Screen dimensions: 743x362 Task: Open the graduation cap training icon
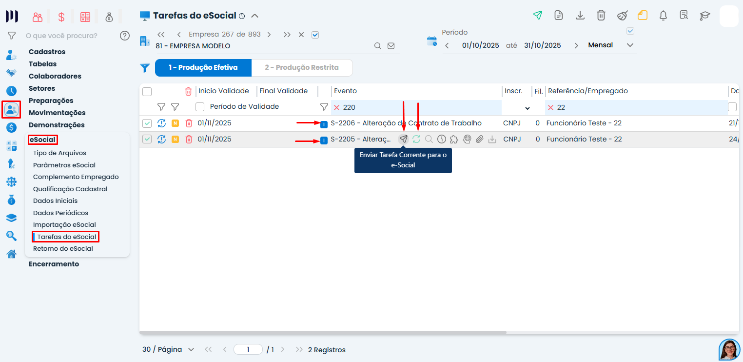705,15
